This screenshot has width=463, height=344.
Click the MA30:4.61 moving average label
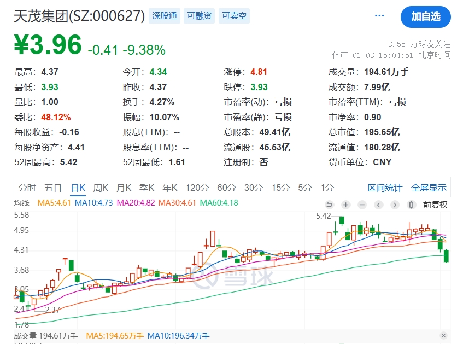pos(177,203)
